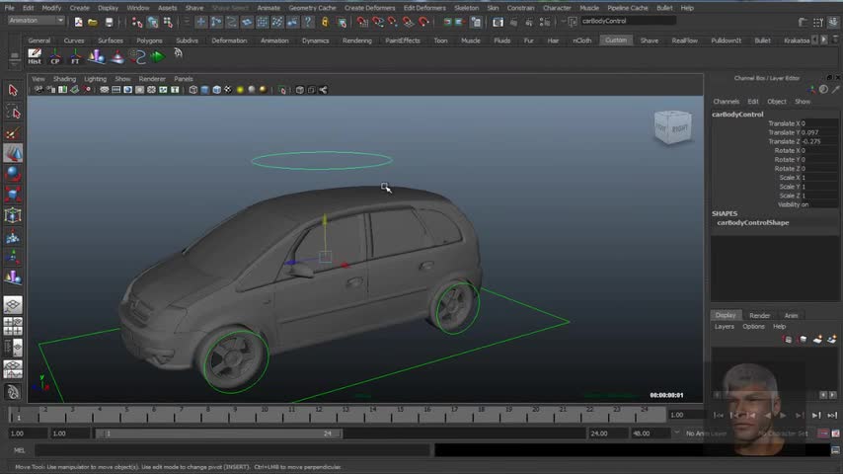Open the Animation menu set dropdown
The image size is (843, 474).
click(x=36, y=21)
